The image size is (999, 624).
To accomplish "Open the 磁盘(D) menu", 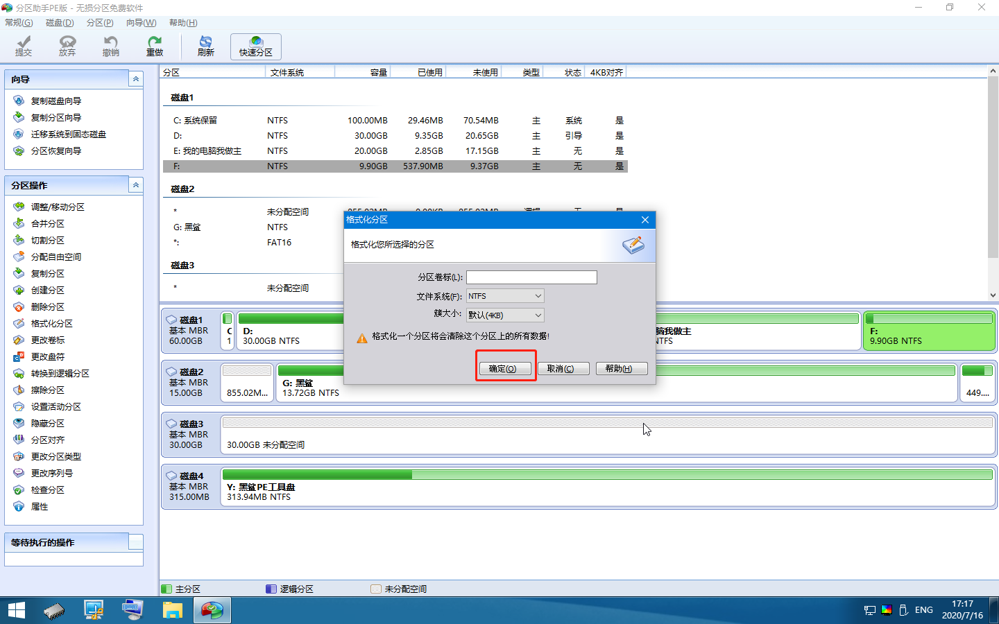I will [x=60, y=23].
